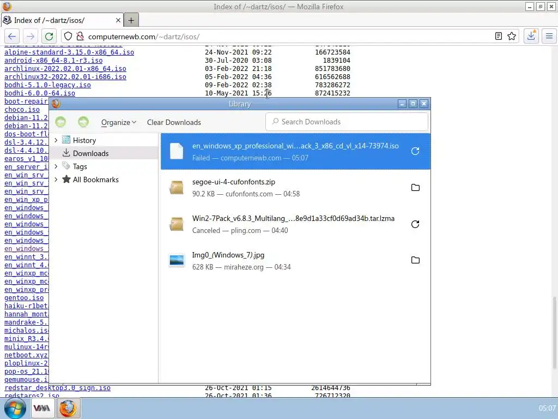558x419 pixels.
Task: Click Clear Downloads button
Action: [174, 122]
